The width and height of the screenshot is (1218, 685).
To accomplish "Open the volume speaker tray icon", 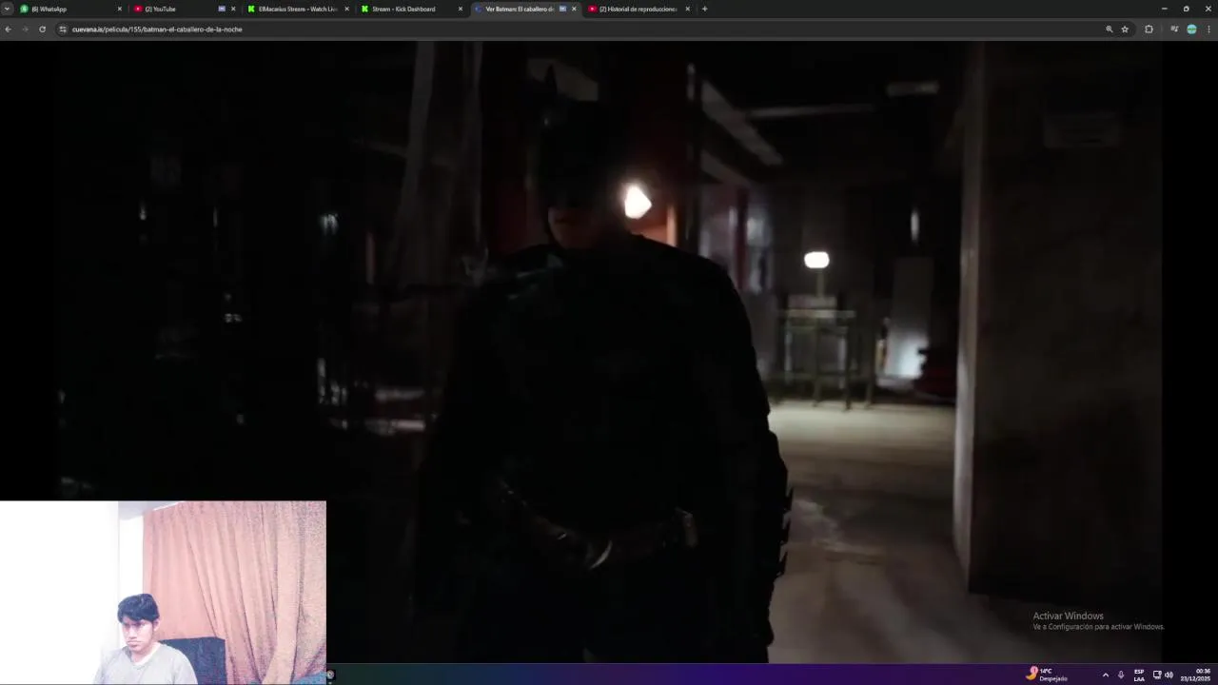I will pyautogui.click(x=1169, y=675).
